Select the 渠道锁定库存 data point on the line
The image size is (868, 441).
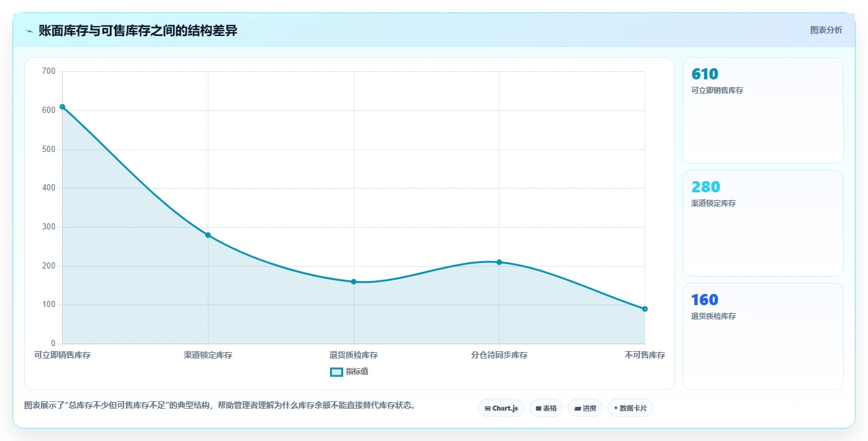[x=208, y=235]
